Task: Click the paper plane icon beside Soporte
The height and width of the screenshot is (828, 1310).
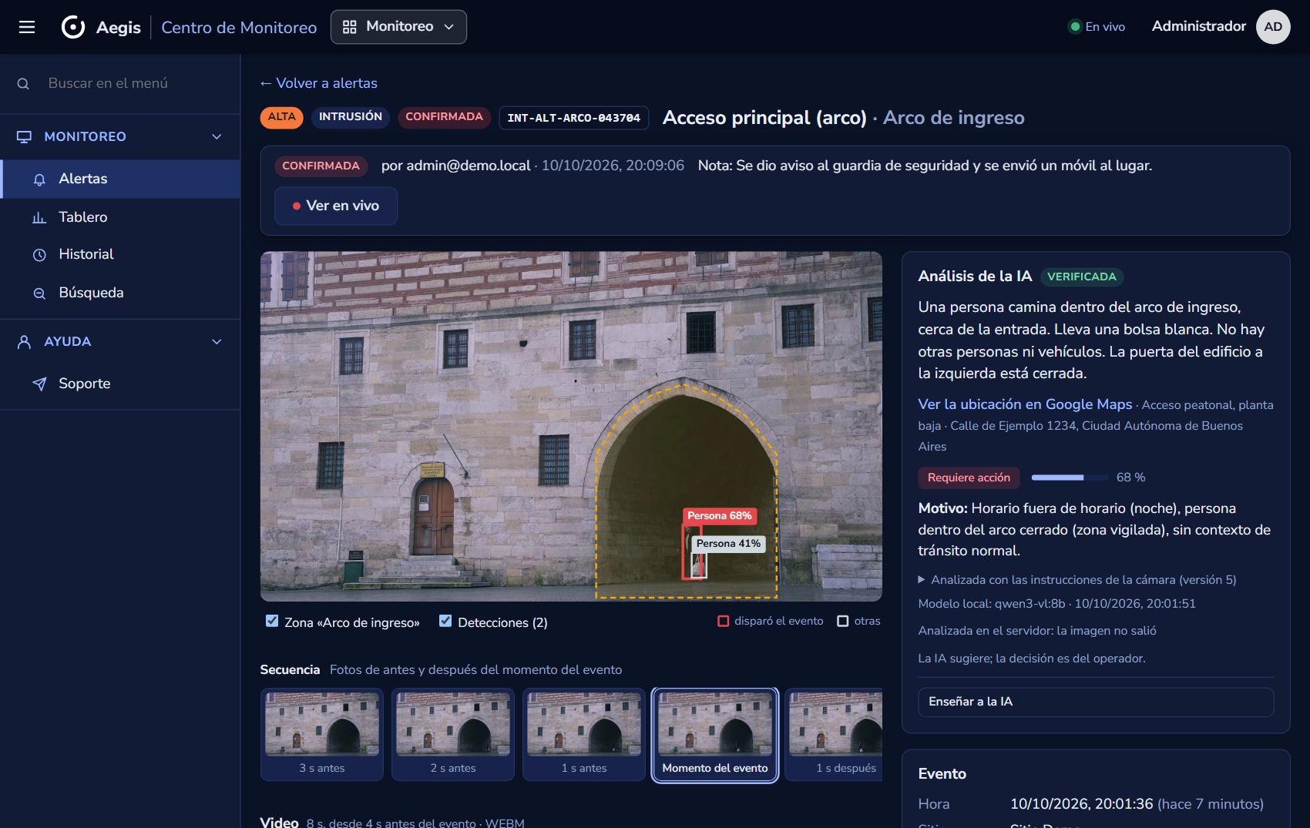Action: (39, 384)
